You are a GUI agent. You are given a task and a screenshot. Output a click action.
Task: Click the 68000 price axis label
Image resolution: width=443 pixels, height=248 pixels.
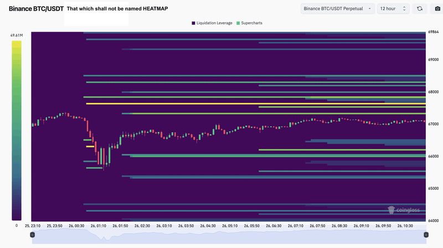[434, 92]
